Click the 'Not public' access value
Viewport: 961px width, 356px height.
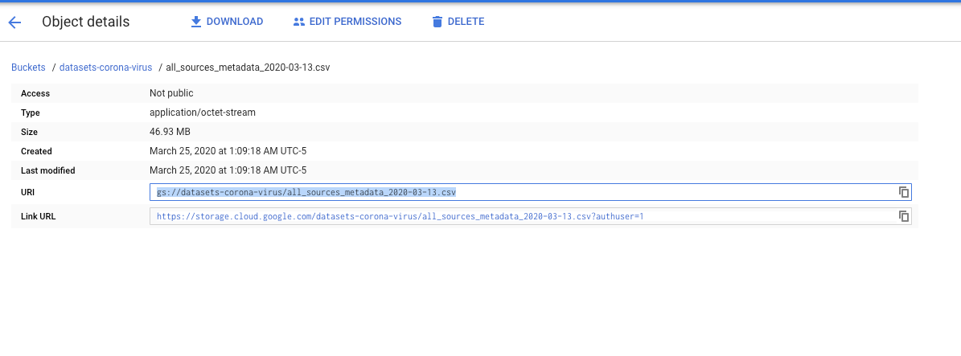tap(171, 93)
